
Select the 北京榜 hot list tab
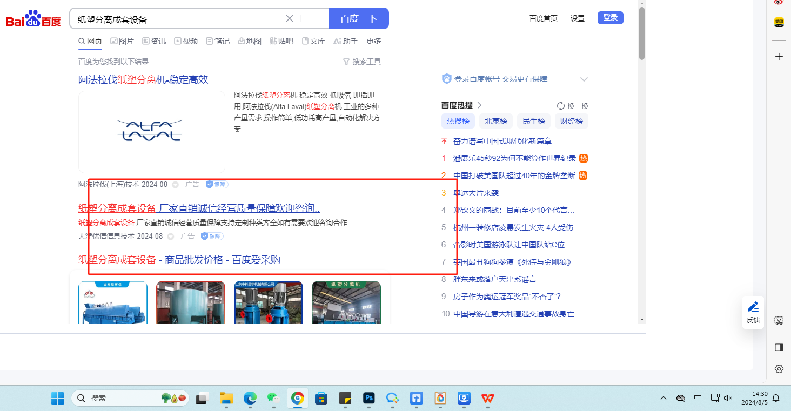(x=495, y=121)
